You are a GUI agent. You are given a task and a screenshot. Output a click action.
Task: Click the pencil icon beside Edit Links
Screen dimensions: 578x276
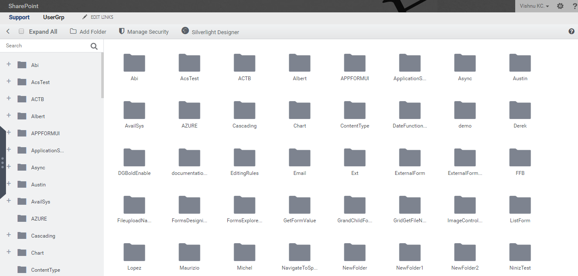(x=85, y=17)
